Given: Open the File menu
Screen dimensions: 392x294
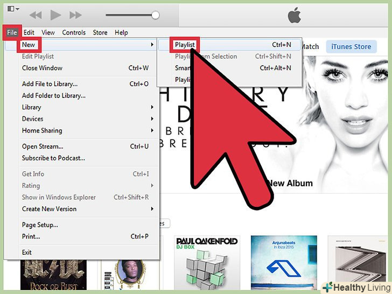Looking at the screenshot, I should pyautogui.click(x=12, y=32).
